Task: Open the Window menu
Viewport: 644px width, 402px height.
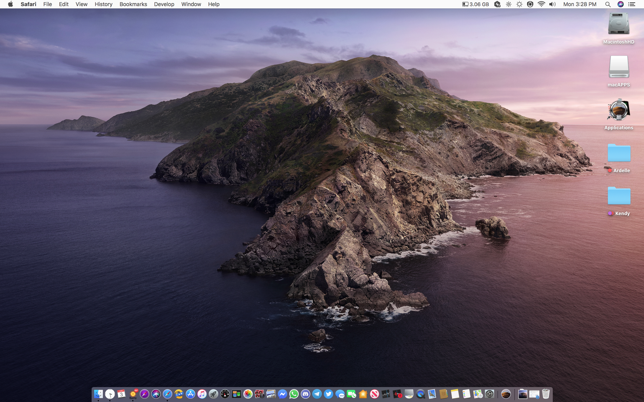Action: 191,4
